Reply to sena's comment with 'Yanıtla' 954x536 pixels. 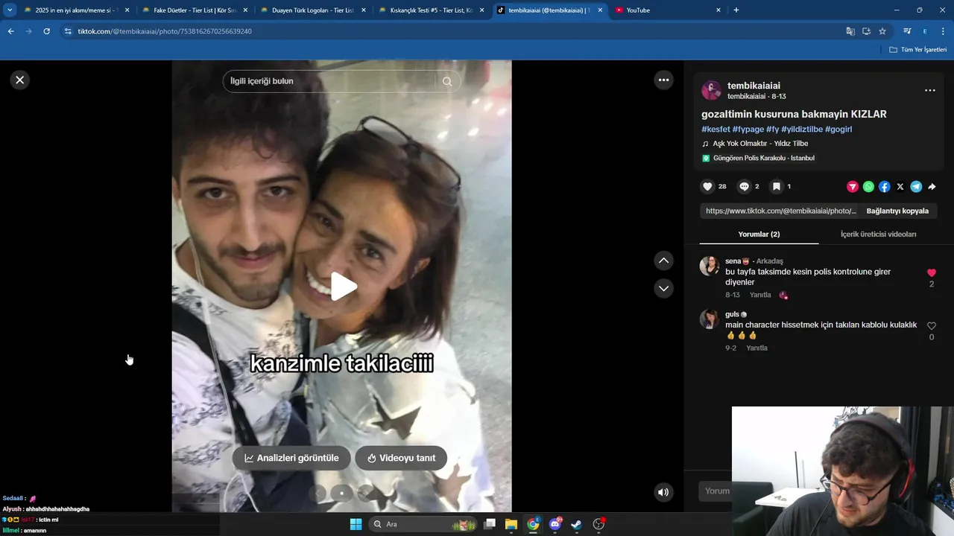click(760, 296)
